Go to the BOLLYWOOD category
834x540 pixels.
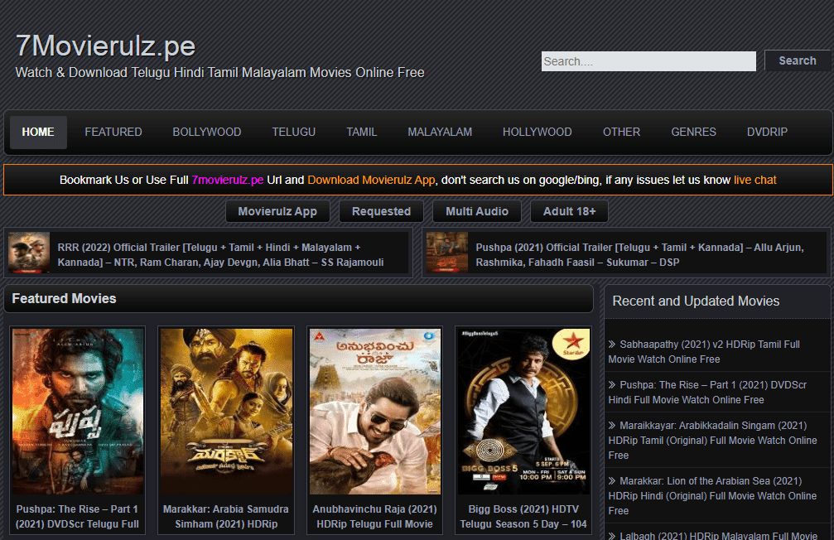point(207,132)
